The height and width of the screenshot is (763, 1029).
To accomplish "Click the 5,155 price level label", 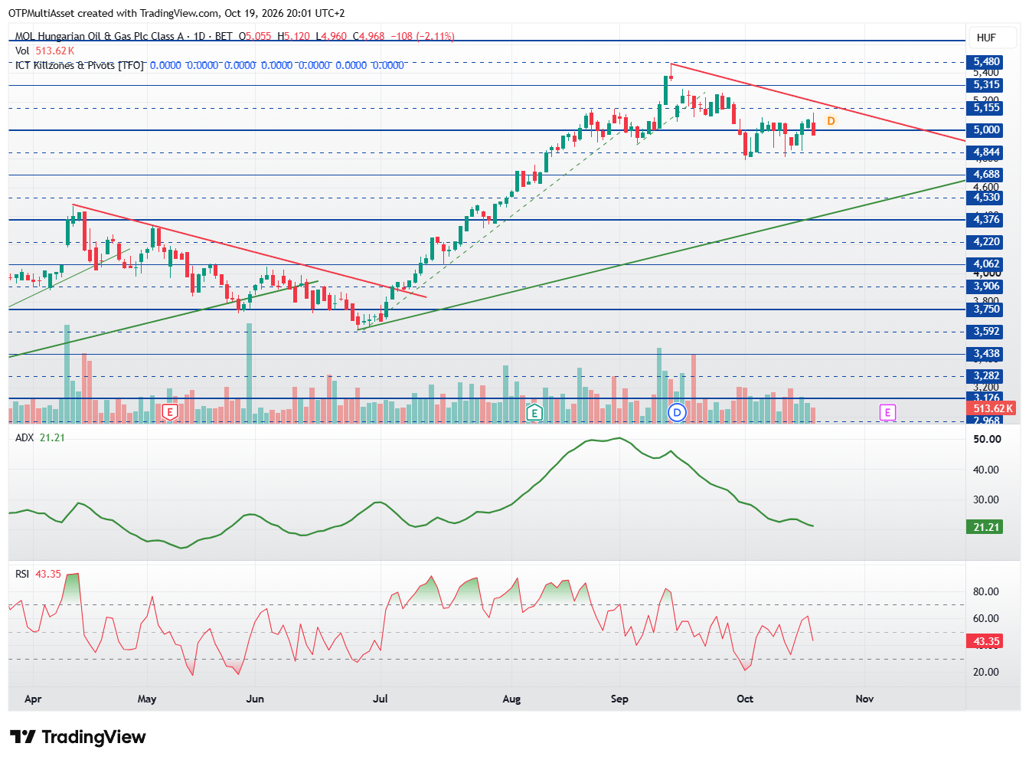I will 986,108.
